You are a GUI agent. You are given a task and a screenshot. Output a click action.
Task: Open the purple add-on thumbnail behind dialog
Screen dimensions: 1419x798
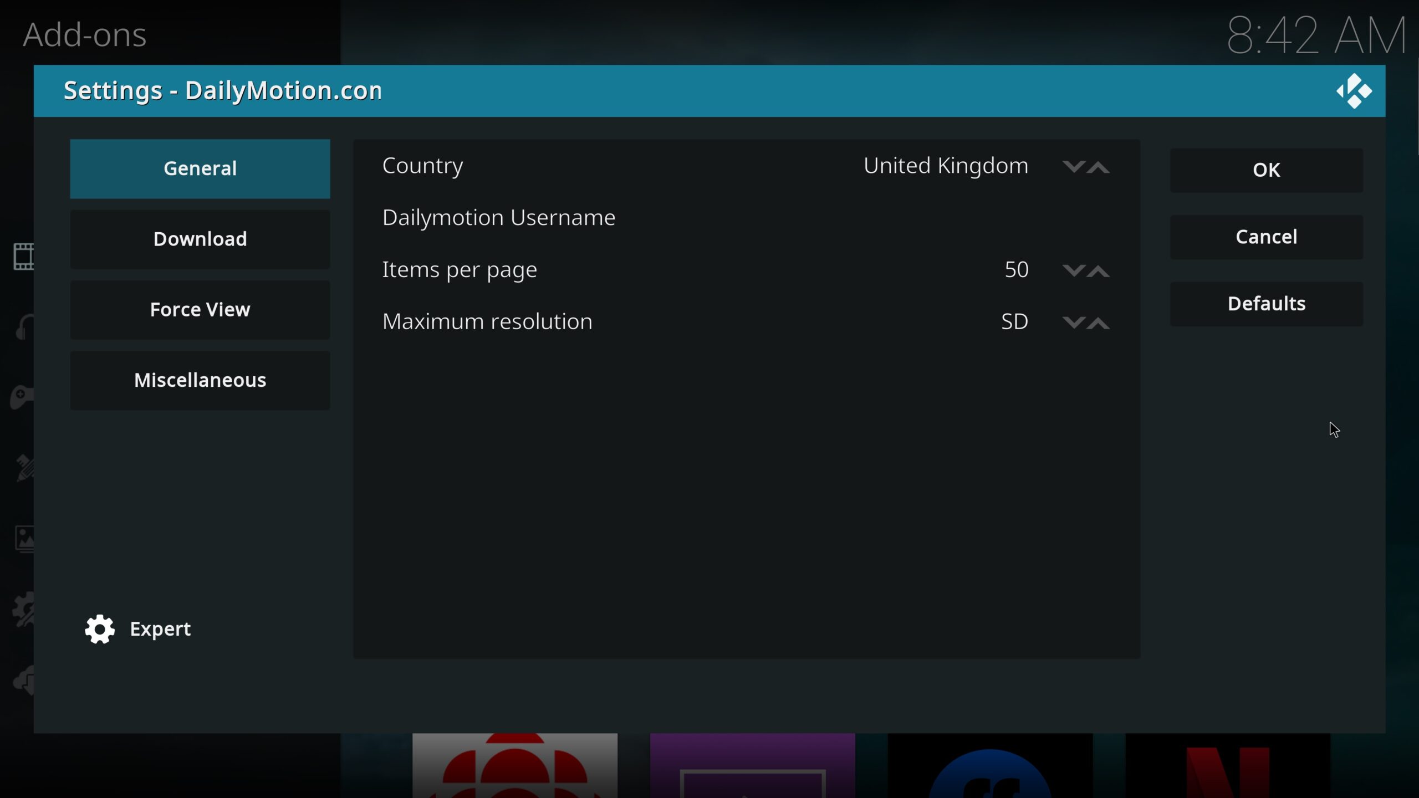pyautogui.click(x=752, y=765)
